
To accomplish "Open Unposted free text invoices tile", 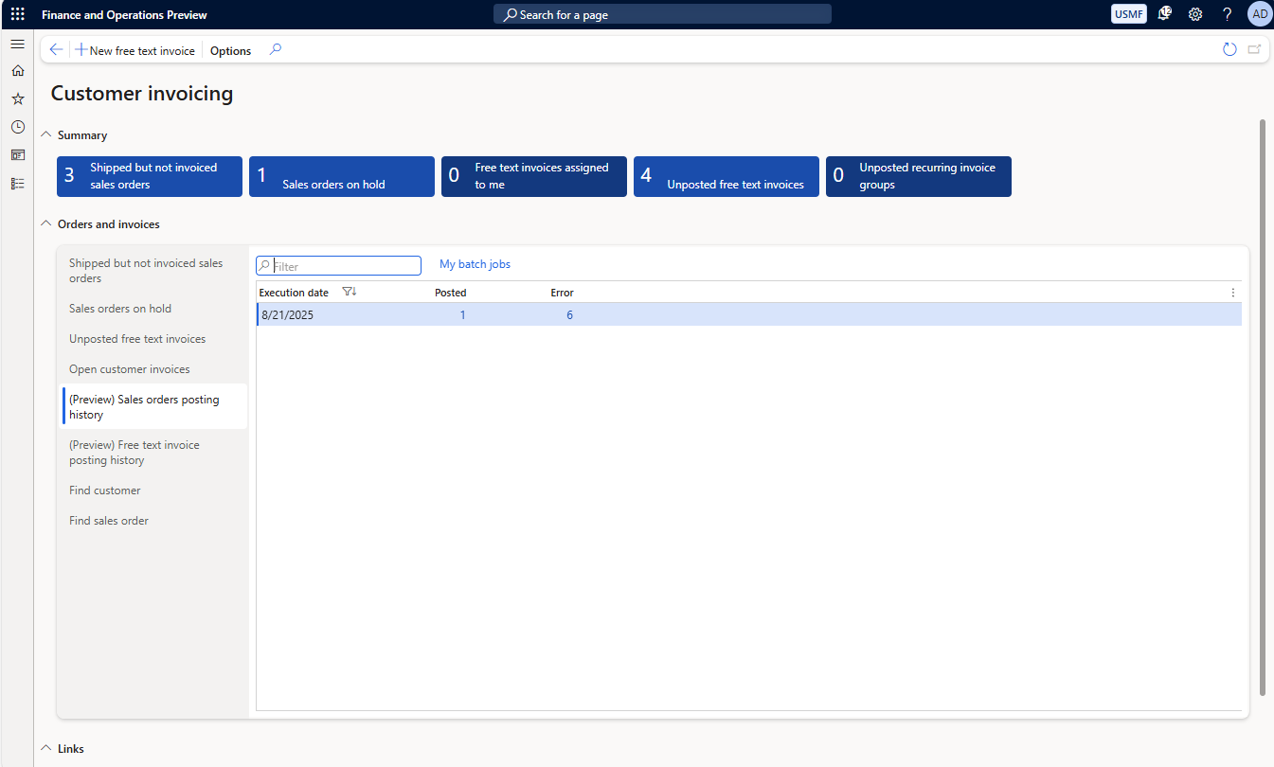I will tap(727, 176).
